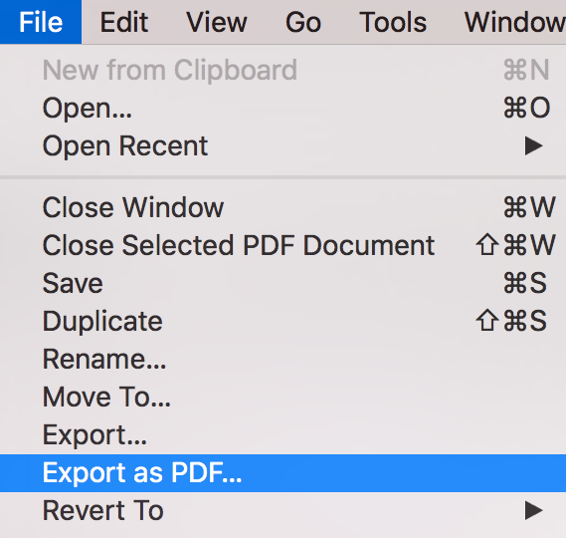Expand submenu arrow beside Revert To
This screenshot has width=566, height=538.
pyautogui.click(x=534, y=510)
